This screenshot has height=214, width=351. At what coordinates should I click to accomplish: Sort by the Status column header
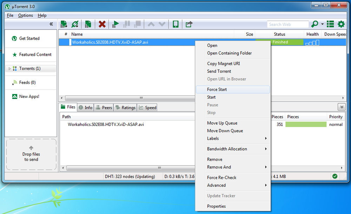click(280, 34)
